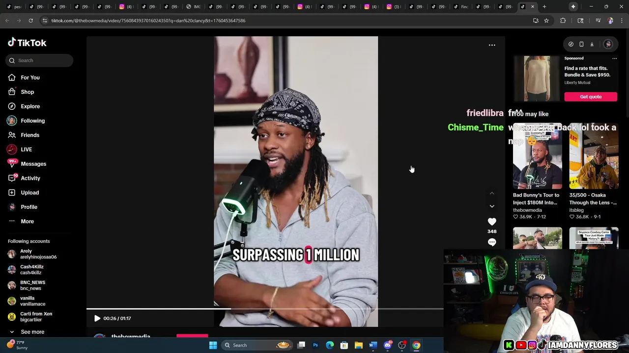This screenshot has width=629, height=353.
Task: Install app icon in address bar
Action: pos(536,21)
